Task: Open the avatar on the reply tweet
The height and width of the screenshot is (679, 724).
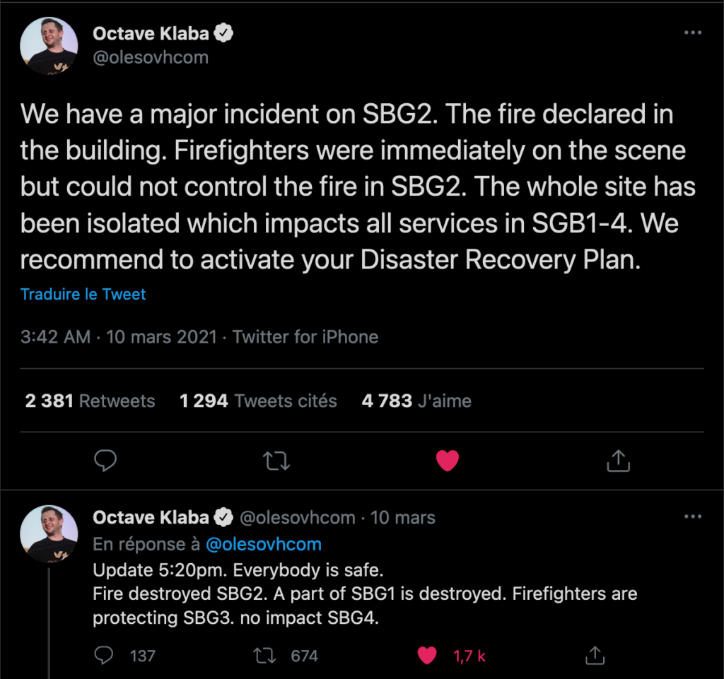Action: (49, 534)
